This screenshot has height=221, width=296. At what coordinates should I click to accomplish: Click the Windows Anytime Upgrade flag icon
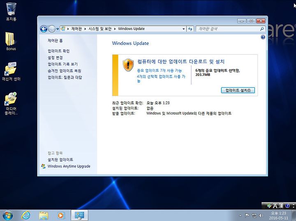pos(44,166)
